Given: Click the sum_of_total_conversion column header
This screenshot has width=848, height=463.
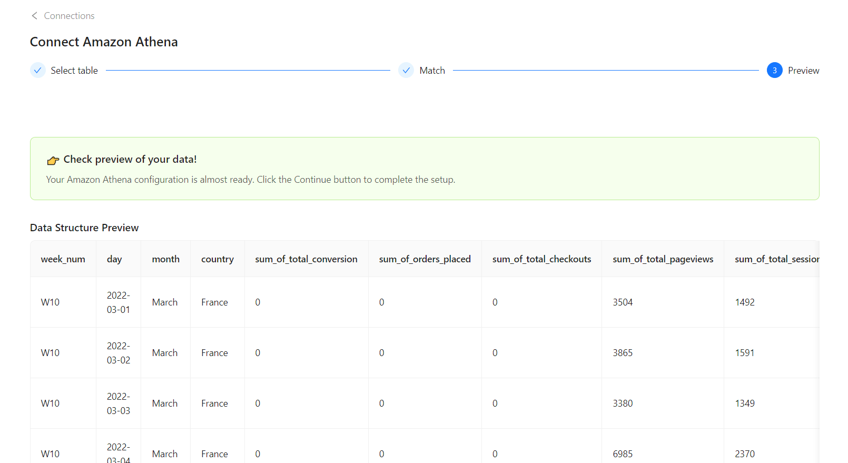Looking at the screenshot, I should point(307,259).
